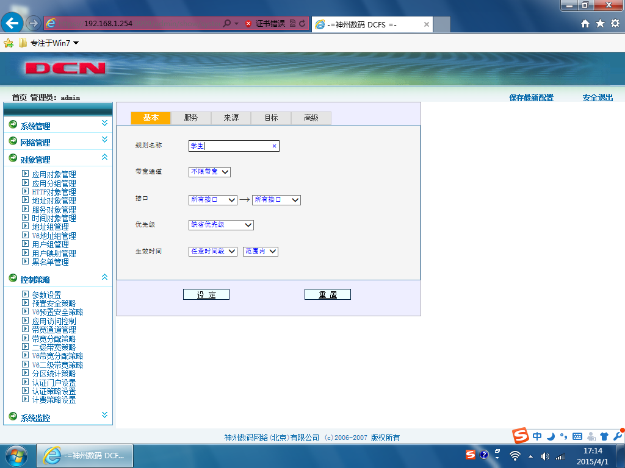Click the Sogou input method tray icon
Viewport: 625px width, 468px height.
click(x=471, y=455)
